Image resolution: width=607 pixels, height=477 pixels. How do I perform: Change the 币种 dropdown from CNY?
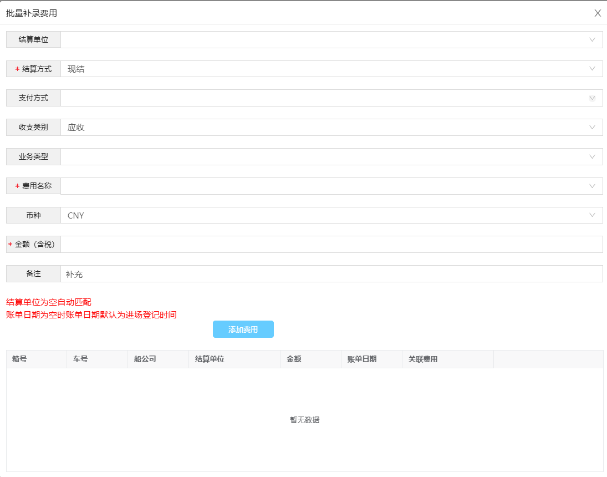click(331, 215)
